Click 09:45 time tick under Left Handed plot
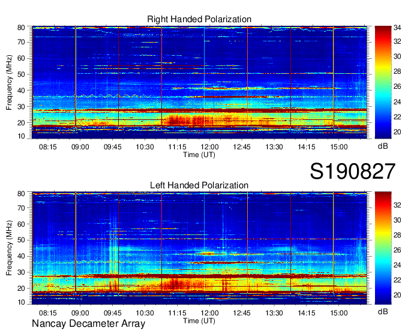 (113, 313)
